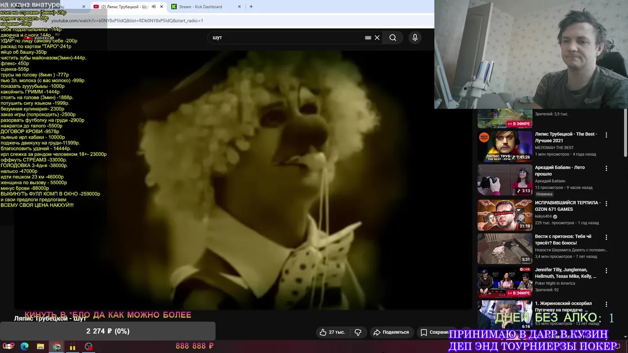The height and width of the screenshot is (353, 628).
Task: Open a new browser tab with plus
Action: click(251, 7)
